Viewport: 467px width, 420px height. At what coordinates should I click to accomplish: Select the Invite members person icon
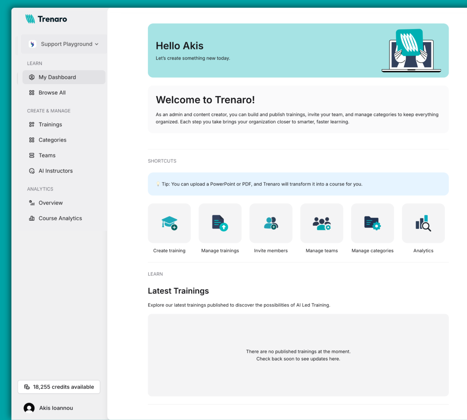tap(271, 223)
